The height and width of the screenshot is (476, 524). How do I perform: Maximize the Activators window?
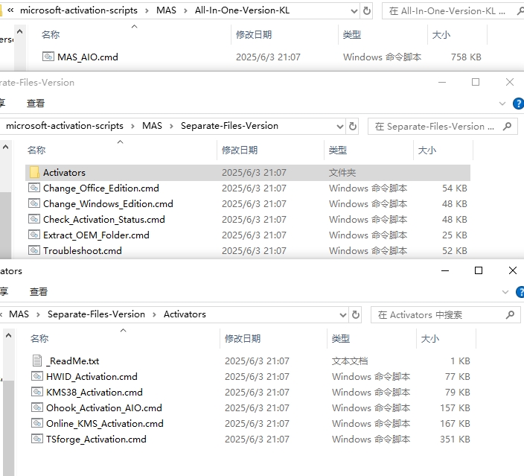(x=479, y=270)
